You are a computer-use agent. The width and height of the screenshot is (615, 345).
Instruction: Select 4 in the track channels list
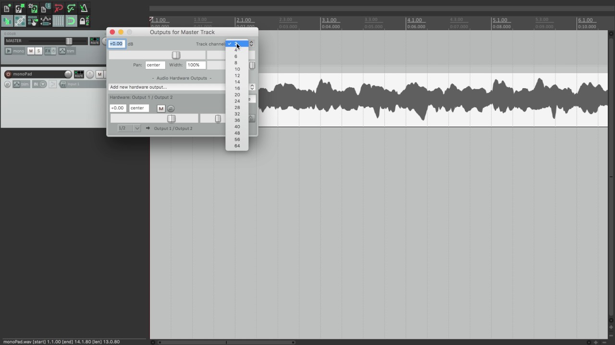pyautogui.click(x=237, y=50)
